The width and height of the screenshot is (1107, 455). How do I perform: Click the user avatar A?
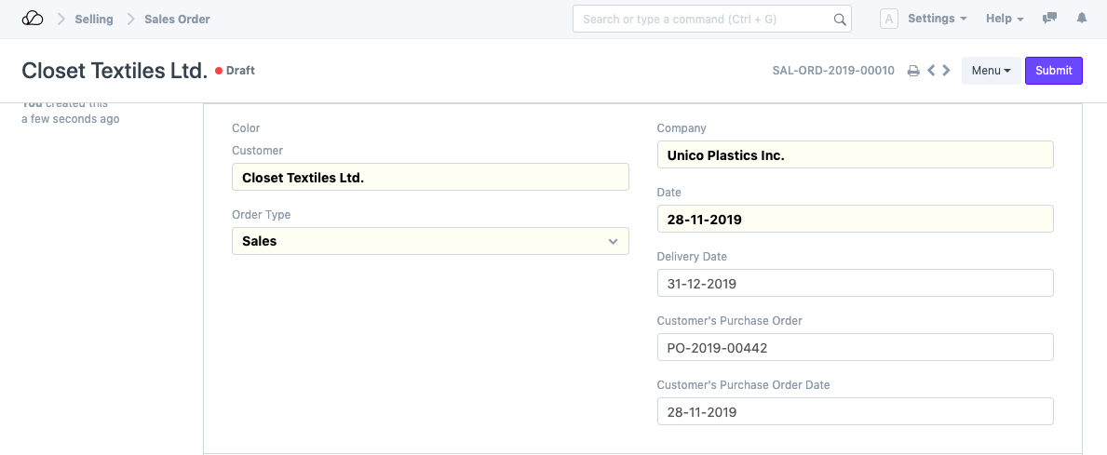click(x=888, y=19)
